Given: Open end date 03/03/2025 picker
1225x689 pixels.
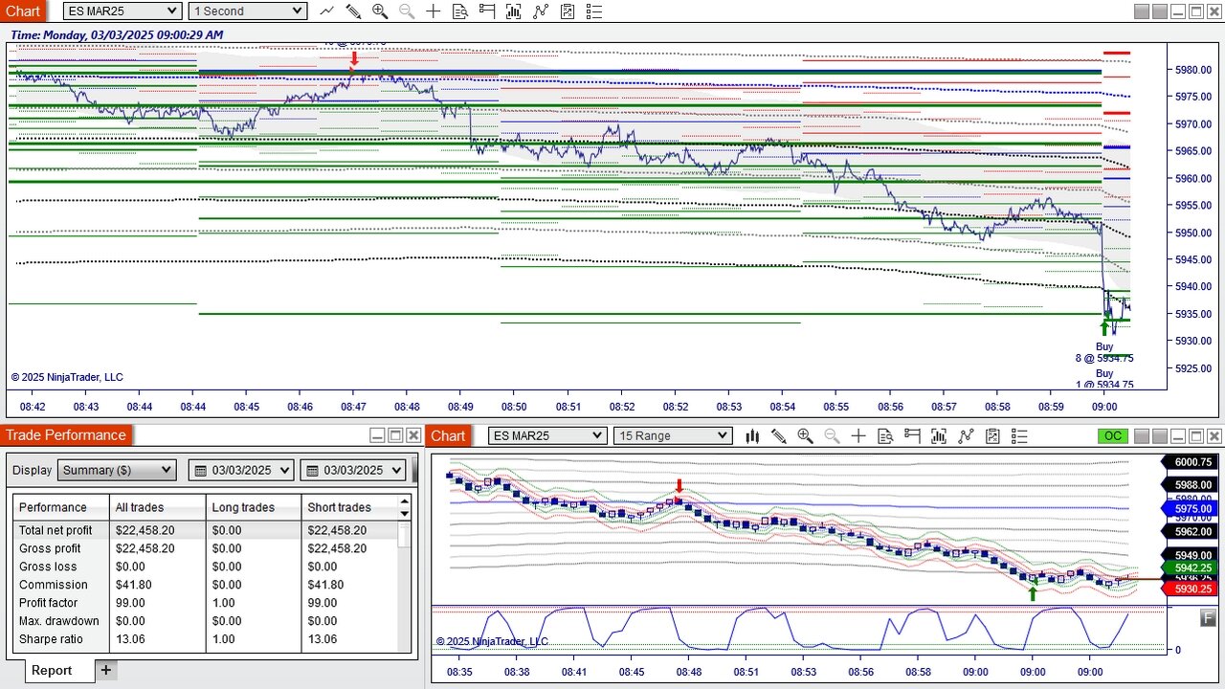Looking at the screenshot, I should (353, 470).
